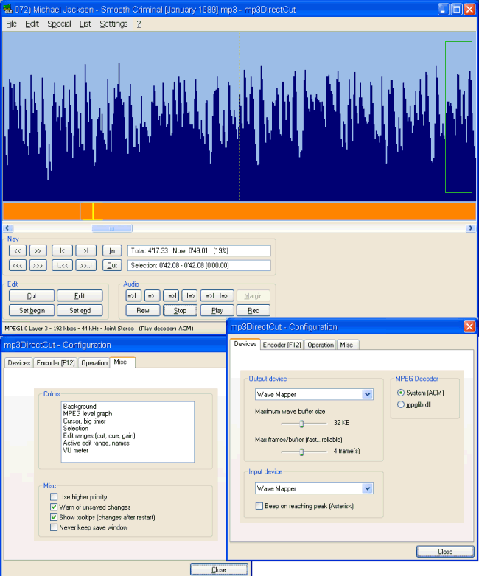Click the '>>' step forward nav button
Image resolution: width=479 pixels, height=576 pixels.
[38, 251]
